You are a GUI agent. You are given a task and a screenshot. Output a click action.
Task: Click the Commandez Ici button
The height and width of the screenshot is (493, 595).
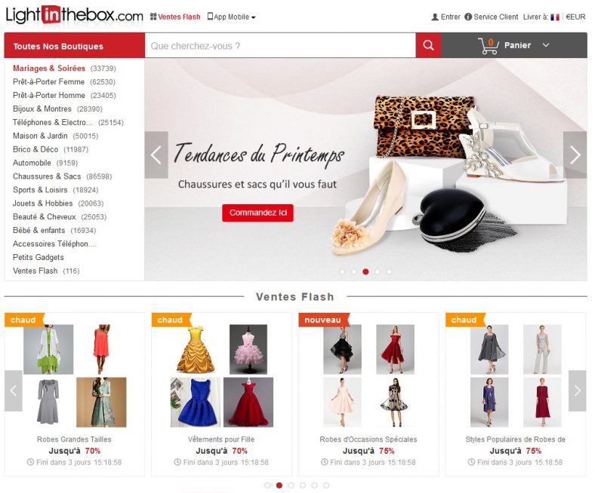pyautogui.click(x=257, y=213)
